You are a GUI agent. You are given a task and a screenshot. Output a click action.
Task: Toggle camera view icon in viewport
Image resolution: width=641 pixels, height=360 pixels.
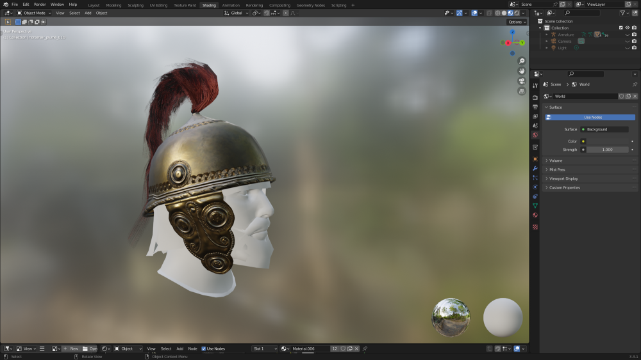point(522,81)
